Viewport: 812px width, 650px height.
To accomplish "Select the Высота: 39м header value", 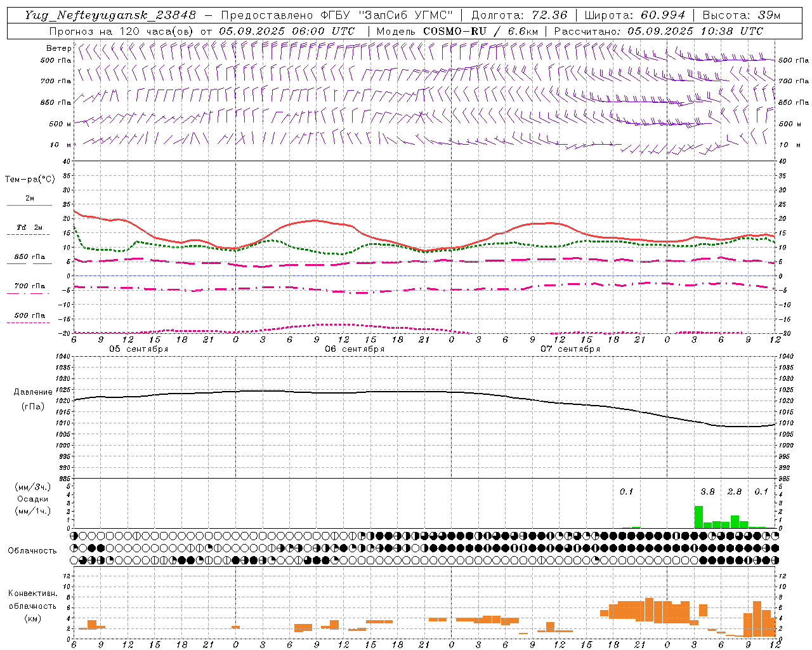I will tap(742, 15).
